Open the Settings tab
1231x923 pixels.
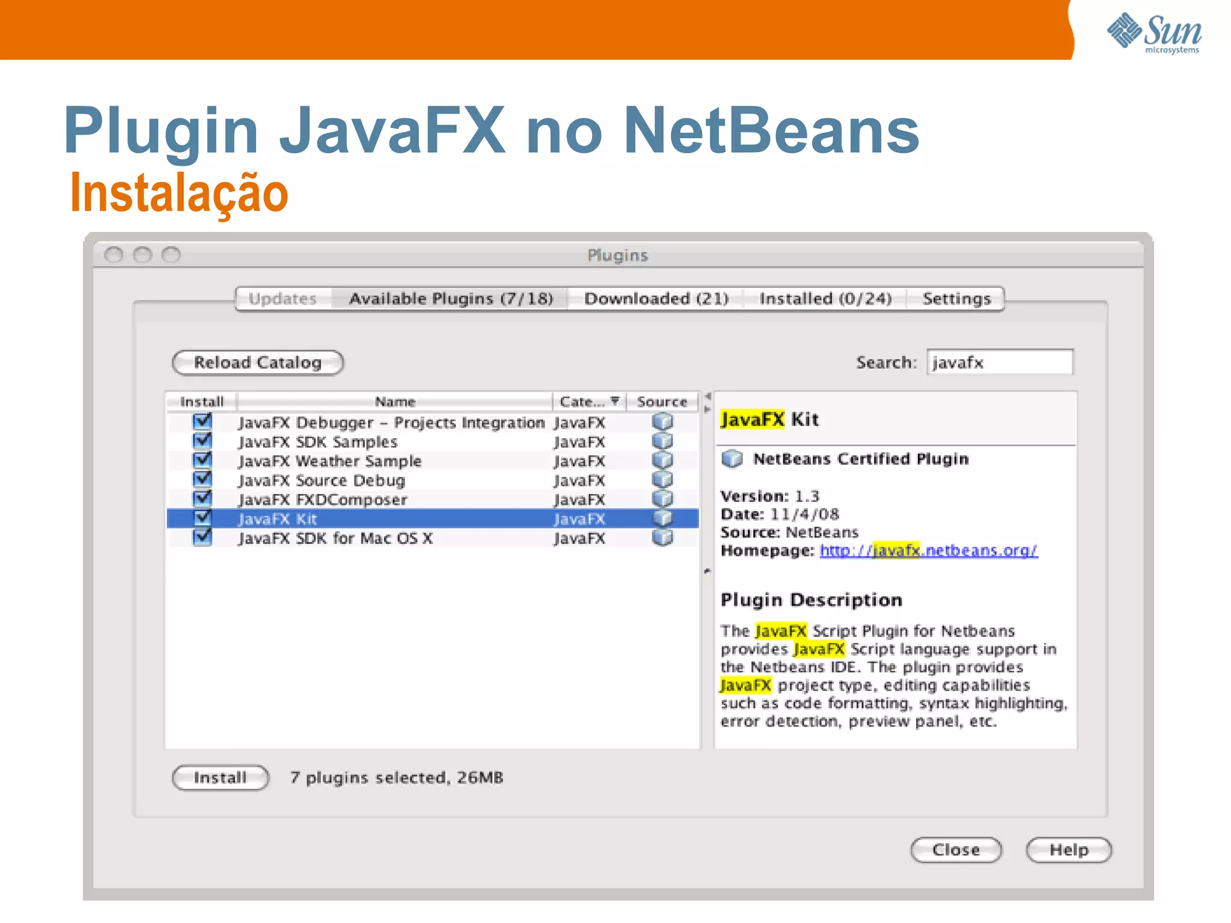tap(956, 299)
